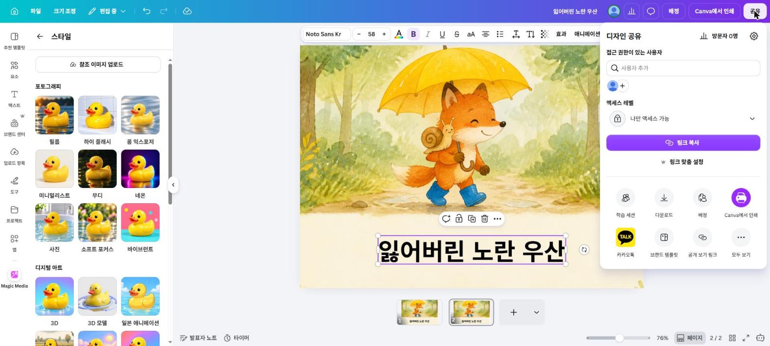Choose 학습 세션 option
The height and width of the screenshot is (346, 770).
tap(625, 203)
